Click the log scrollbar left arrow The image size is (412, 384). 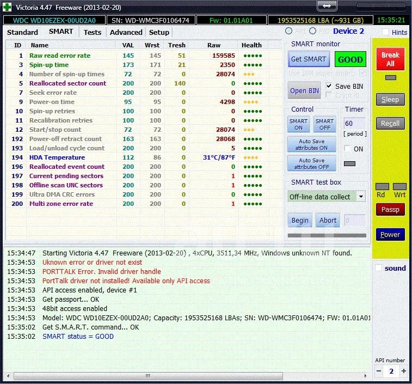click(x=8, y=376)
